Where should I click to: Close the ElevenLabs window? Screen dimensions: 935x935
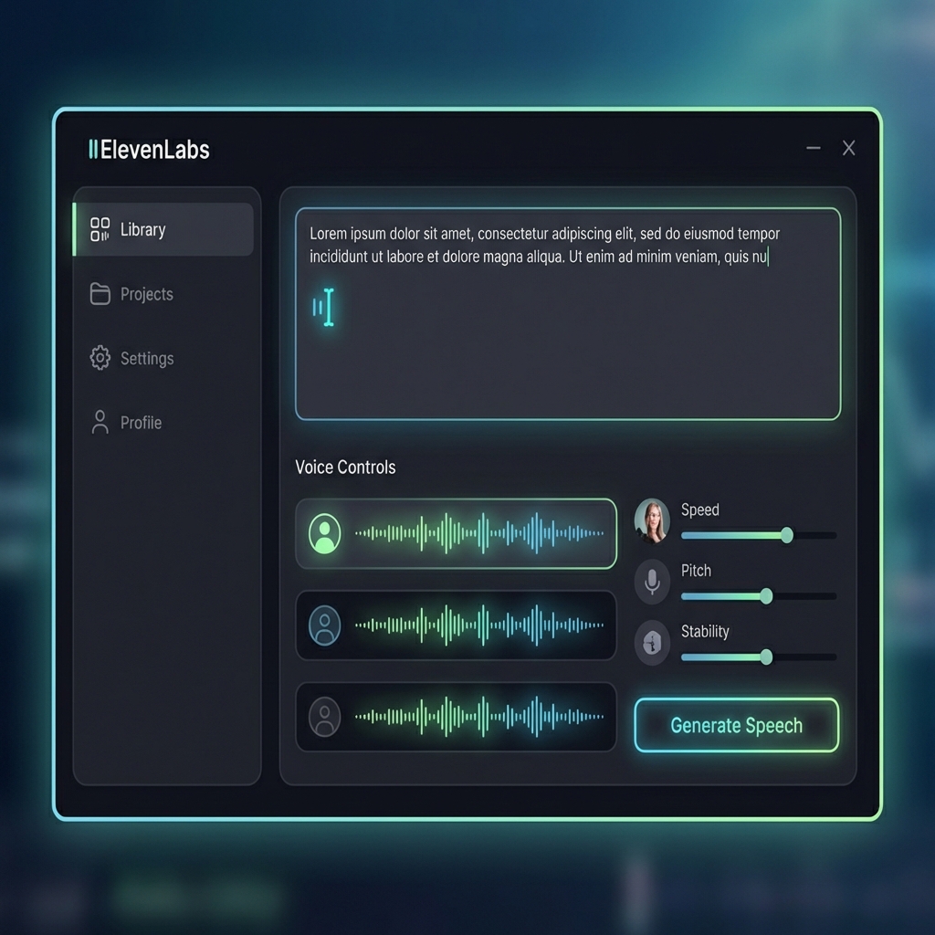click(x=848, y=148)
